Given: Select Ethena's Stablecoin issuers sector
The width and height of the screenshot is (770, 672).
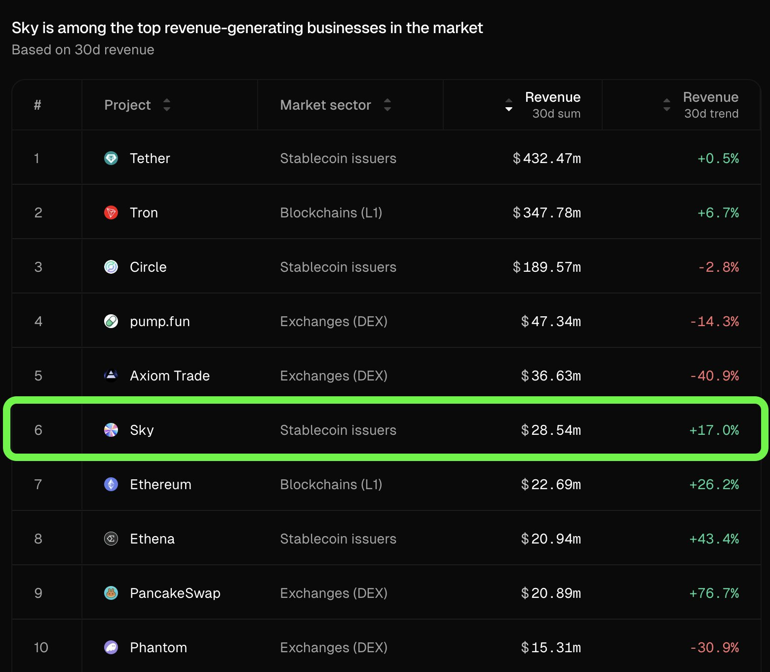Looking at the screenshot, I should point(338,539).
